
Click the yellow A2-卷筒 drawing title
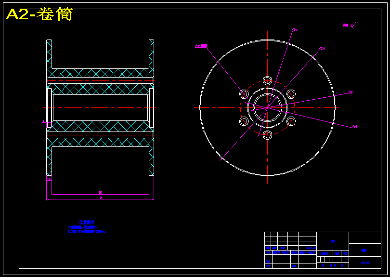tap(39, 14)
